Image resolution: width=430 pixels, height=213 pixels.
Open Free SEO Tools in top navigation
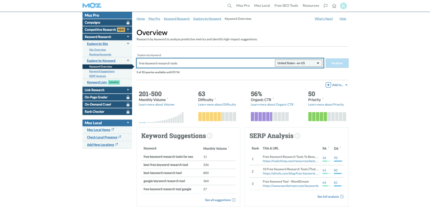pos(286,6)
